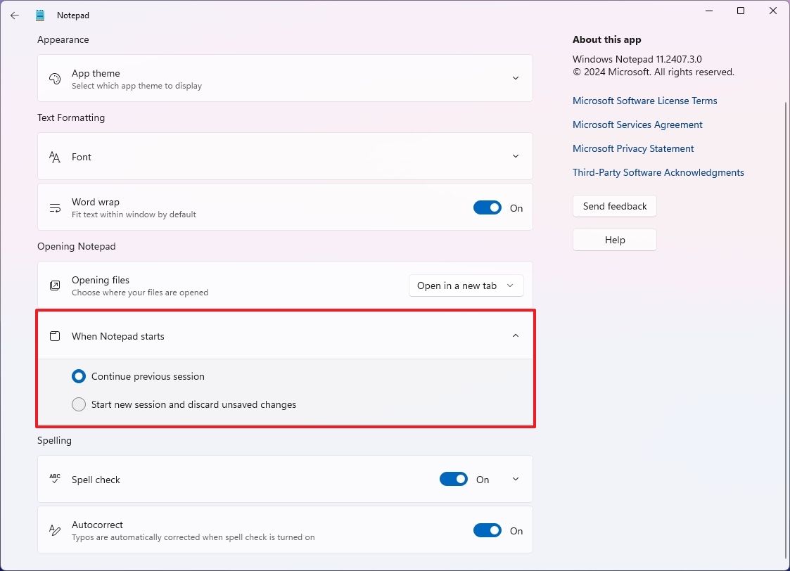Click the Notepad app icon in title bar

click(40, 14)
